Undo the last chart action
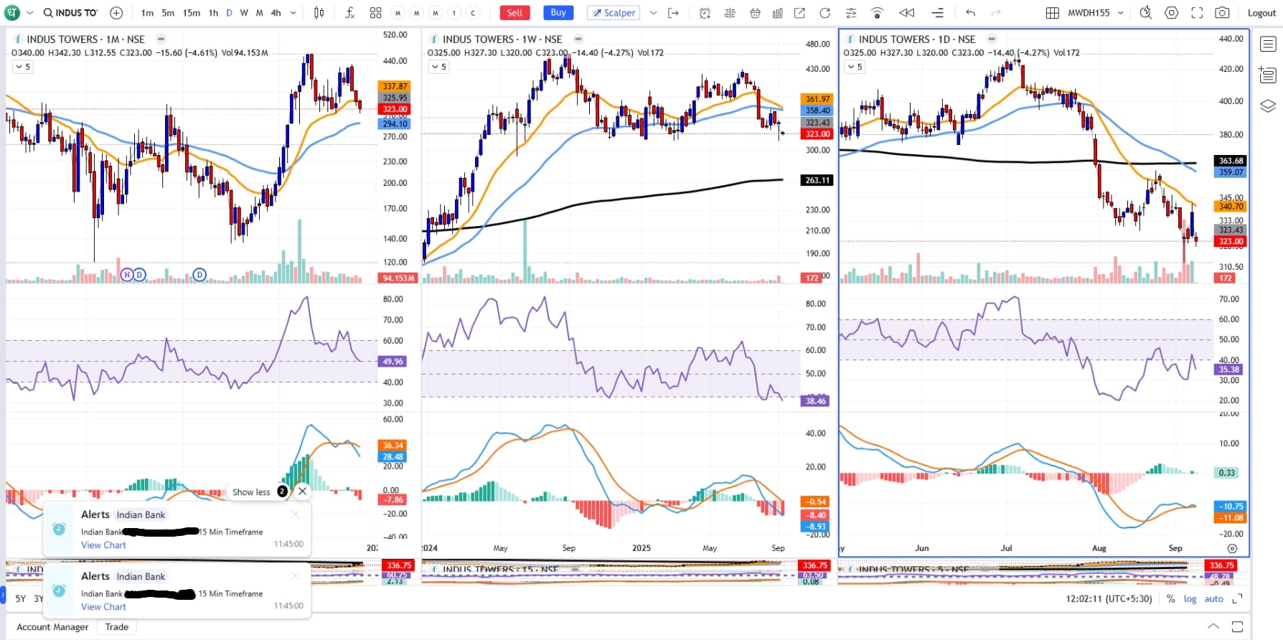 point(971,13)
